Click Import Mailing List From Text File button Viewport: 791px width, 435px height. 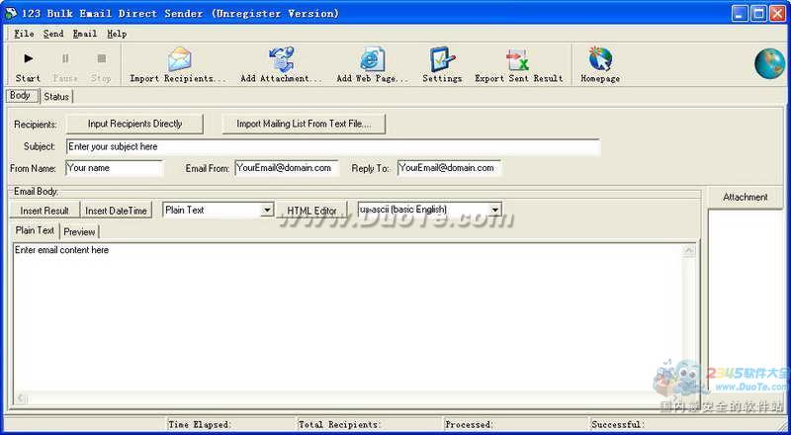tap(304, 124)
